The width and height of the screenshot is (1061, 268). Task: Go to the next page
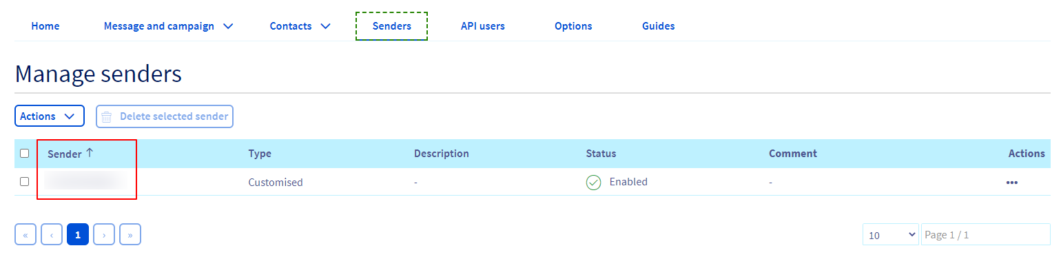pos(104,235)
